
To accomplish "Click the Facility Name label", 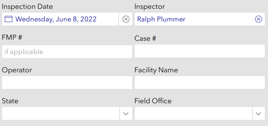I will click(x=156, y=70).
